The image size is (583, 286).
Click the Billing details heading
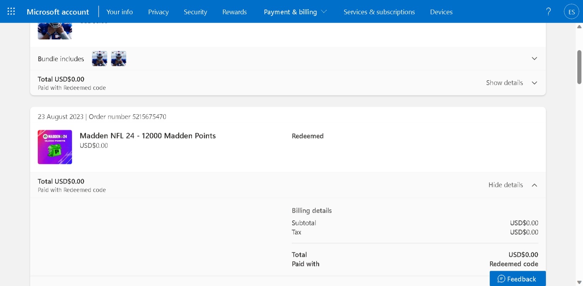tap(311, 211)
